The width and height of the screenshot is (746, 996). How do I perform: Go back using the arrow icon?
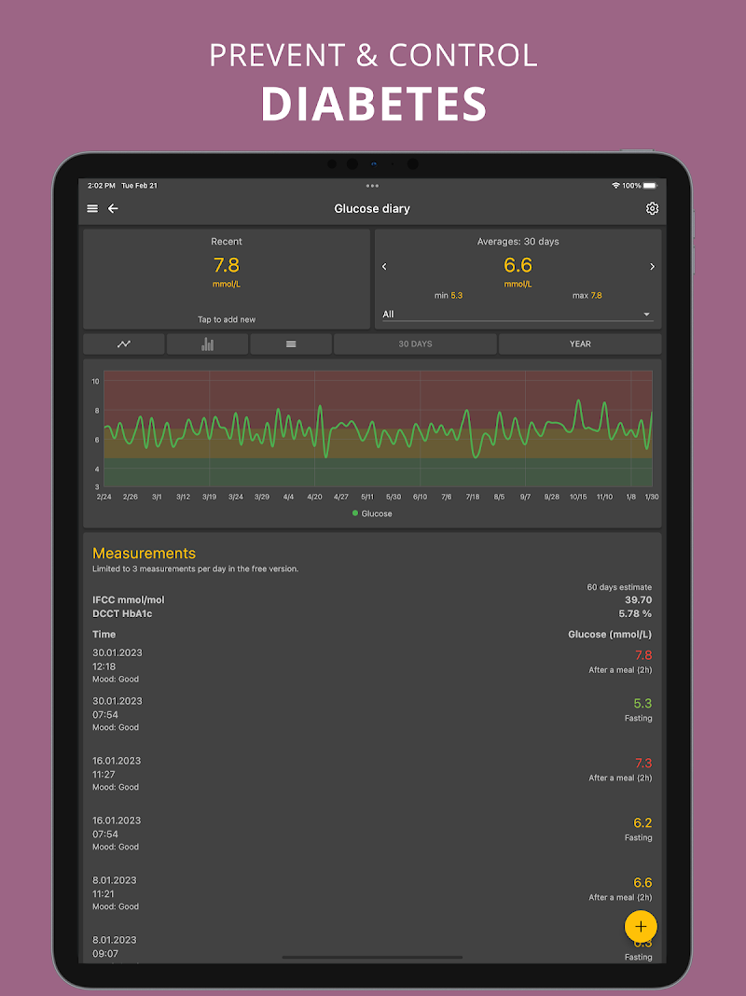(113, 209)
